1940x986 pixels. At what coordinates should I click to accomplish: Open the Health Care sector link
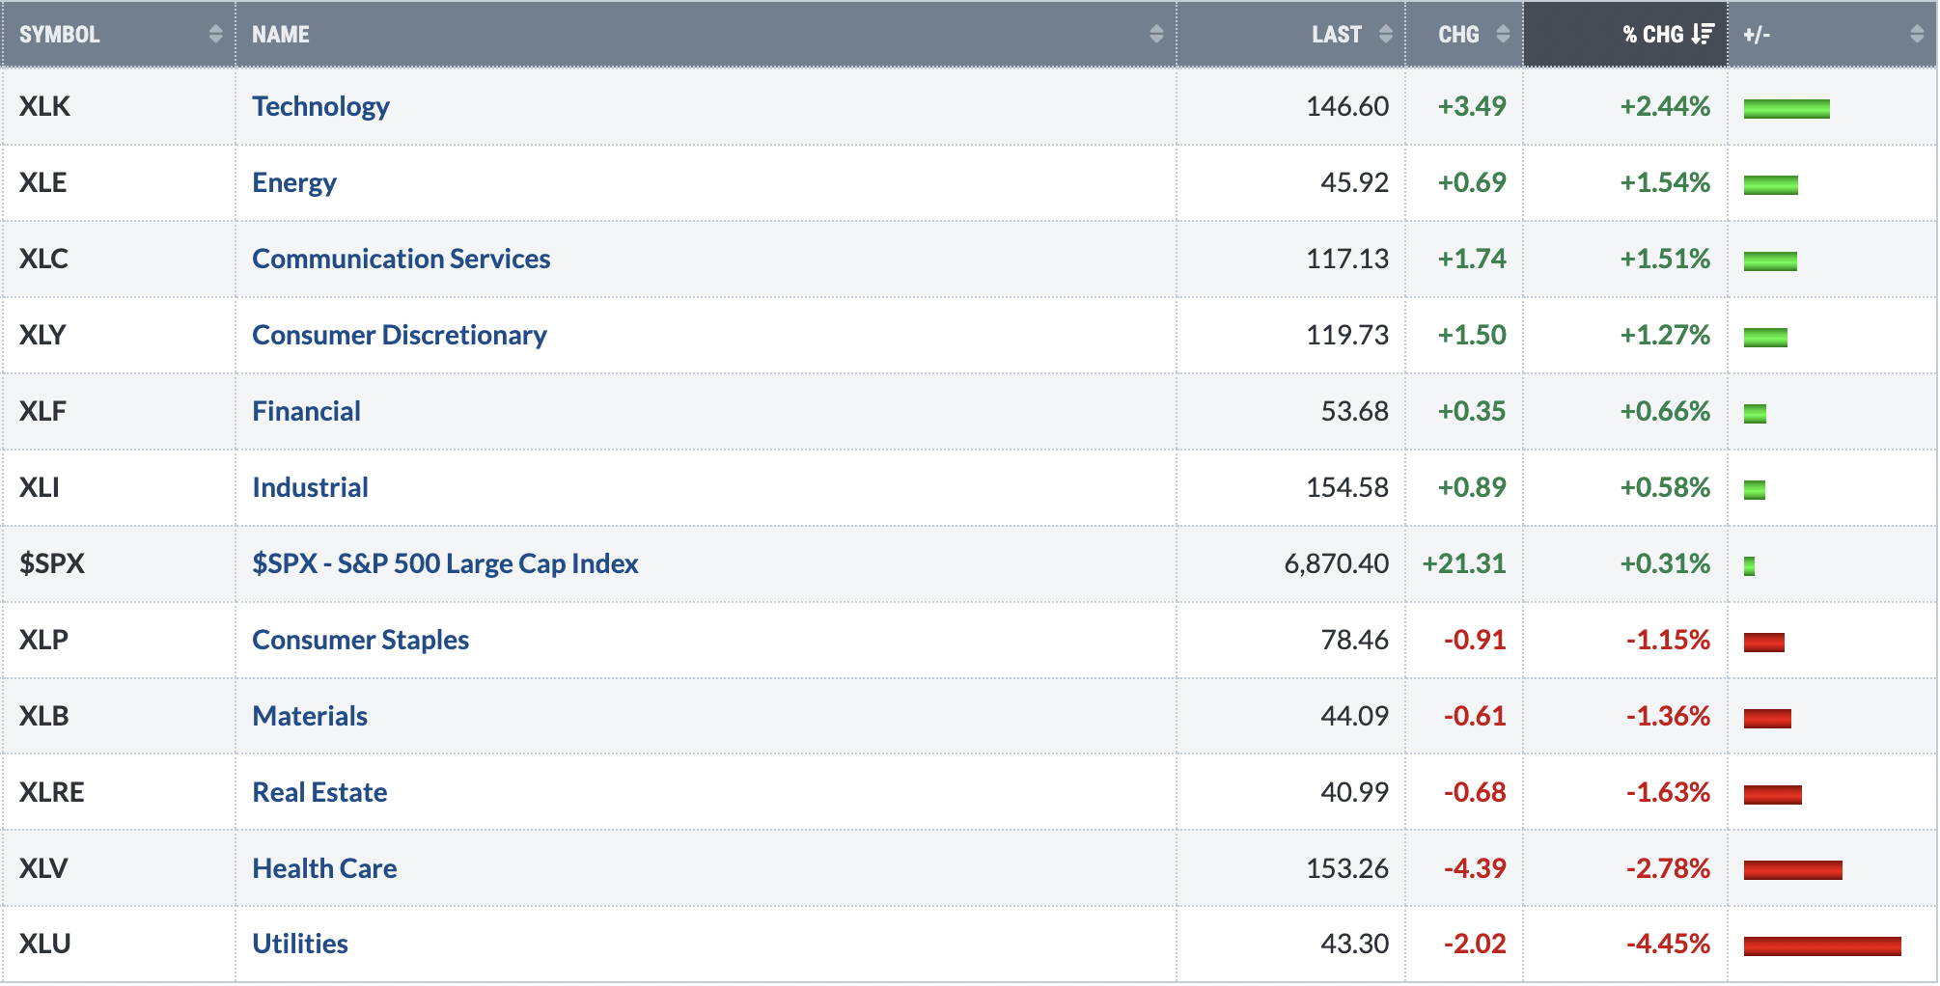[x=324, y=868]
